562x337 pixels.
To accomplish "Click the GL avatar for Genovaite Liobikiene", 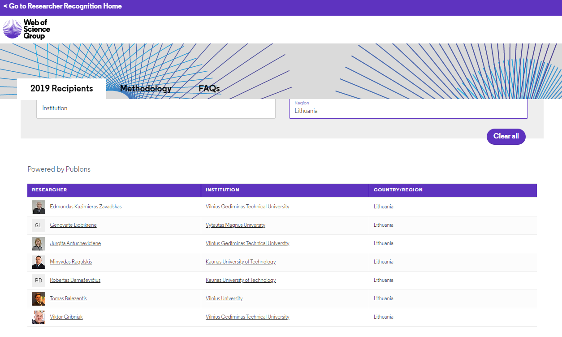I will 39,225.
